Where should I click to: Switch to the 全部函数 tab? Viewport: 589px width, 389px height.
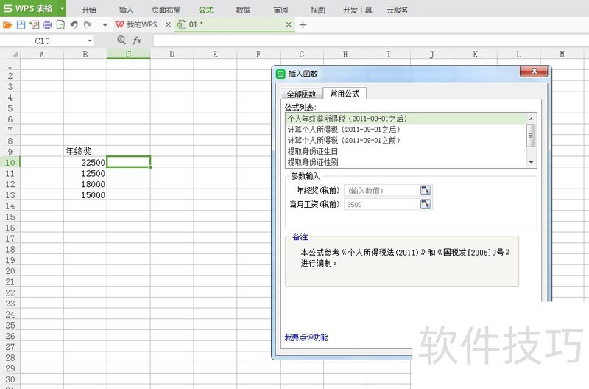pos(301,94)
